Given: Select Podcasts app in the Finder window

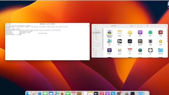Looking at the screenshot, I should click(140, 32).
